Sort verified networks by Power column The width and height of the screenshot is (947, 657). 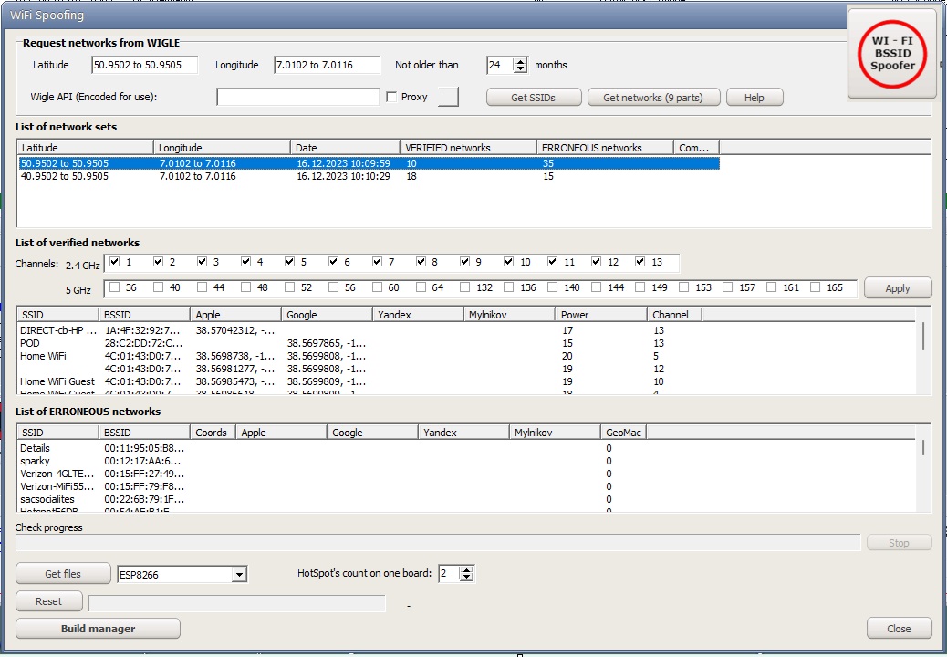(600, 315)
